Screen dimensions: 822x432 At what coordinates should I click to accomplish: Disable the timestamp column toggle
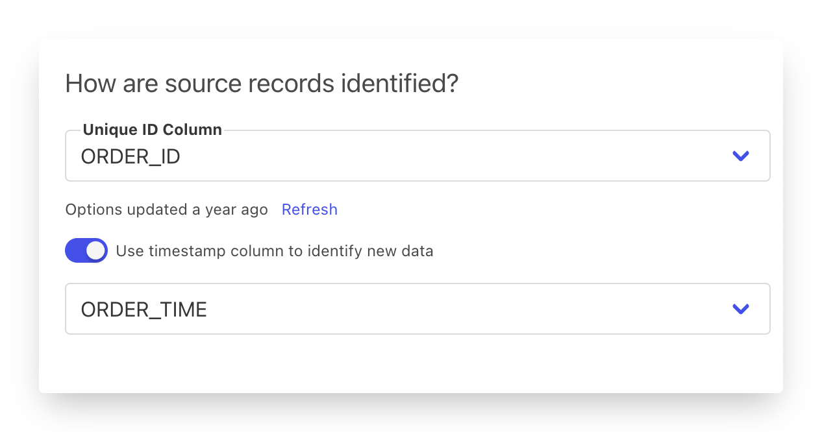pos(86,250)
